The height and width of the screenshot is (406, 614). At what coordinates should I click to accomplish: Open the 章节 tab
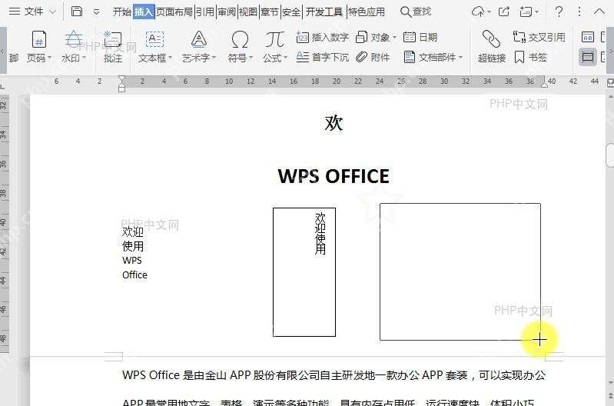pos(270,12)
